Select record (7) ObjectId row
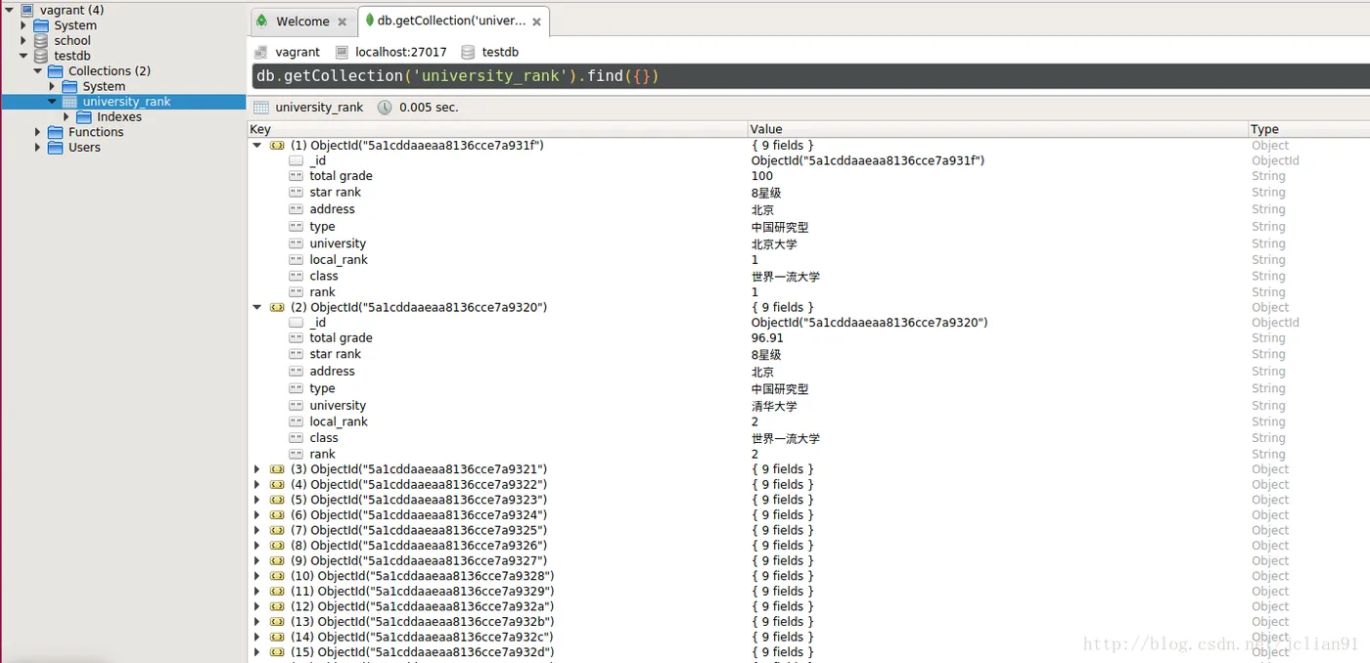 [x=419, y=530]
